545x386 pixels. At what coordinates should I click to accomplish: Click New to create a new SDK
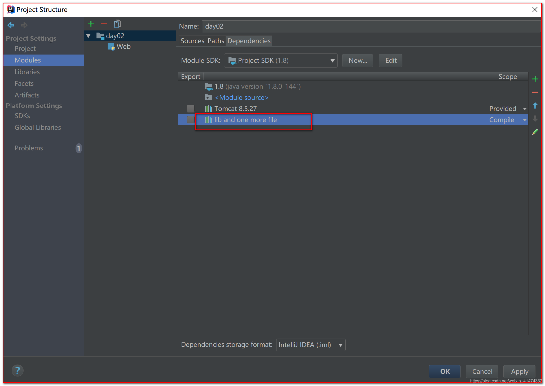(x=357, y=60)
